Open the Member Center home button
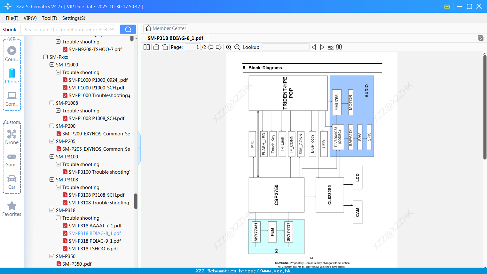This screenshot has height=274, width=487. [166, 28]
